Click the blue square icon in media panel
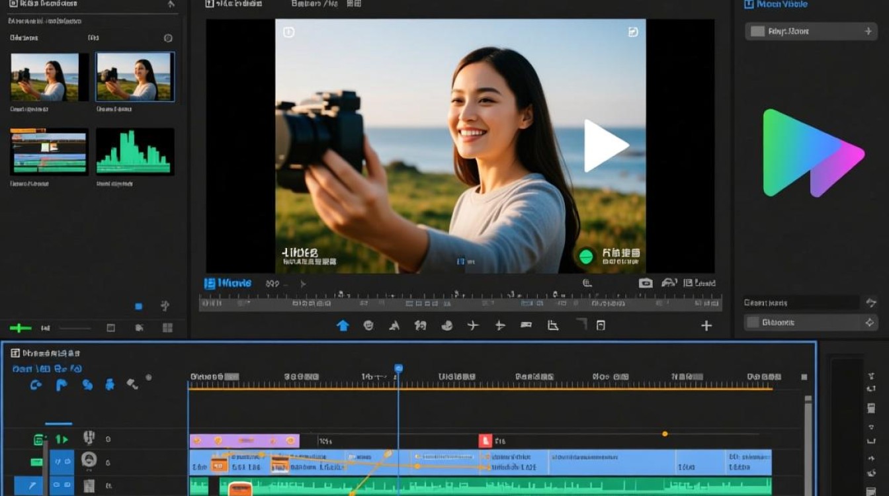Viewport: 889px width, 496px height. point(139,306)
